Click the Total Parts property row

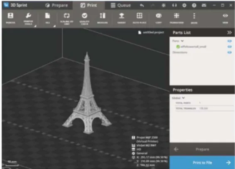click(204, 103)
